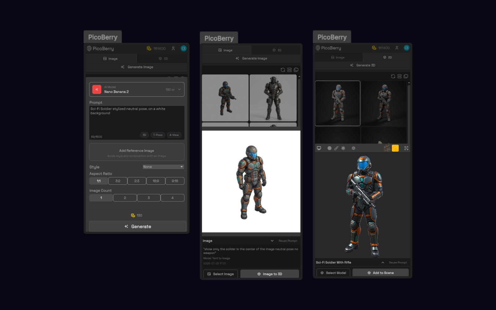Screen dimensions: 496x310
Task: Select the paintbrush icon in 3D viewer toolbar
Action: coord(336,148)
